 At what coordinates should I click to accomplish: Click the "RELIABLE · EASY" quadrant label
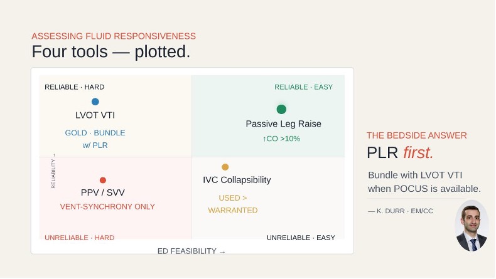click(303, 87)
